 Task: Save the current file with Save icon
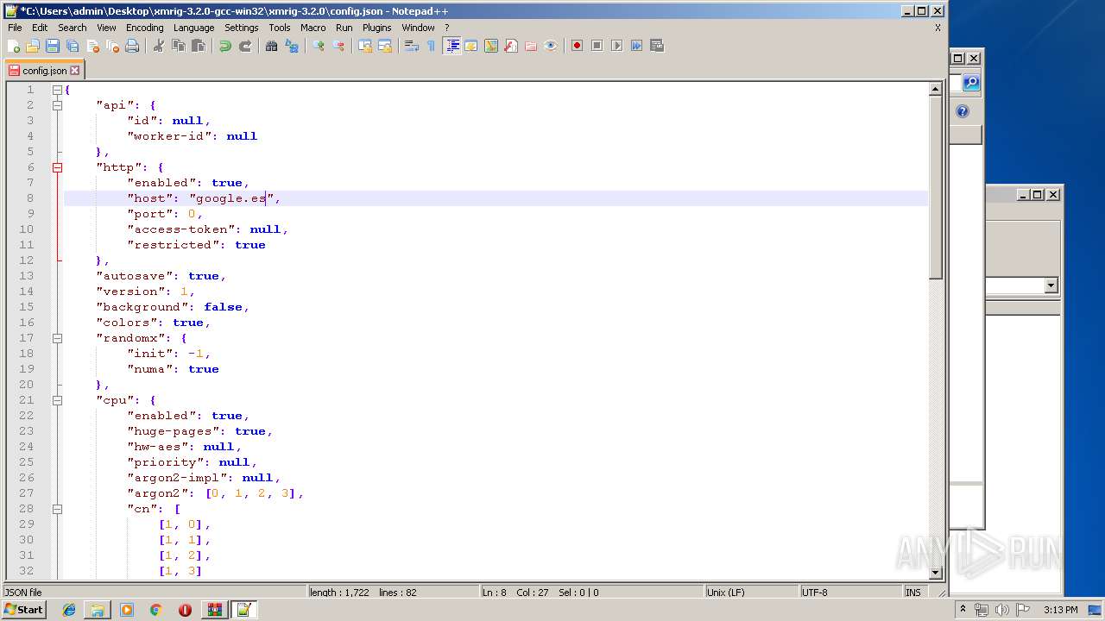[x=53, y=46]
